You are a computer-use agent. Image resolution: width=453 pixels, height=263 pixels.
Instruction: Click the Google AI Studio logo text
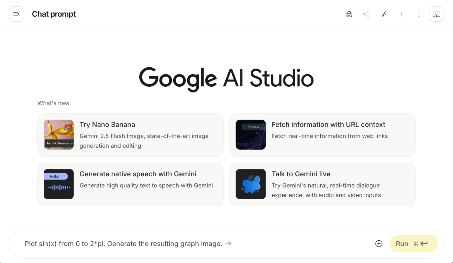click(x=226, y=79)
